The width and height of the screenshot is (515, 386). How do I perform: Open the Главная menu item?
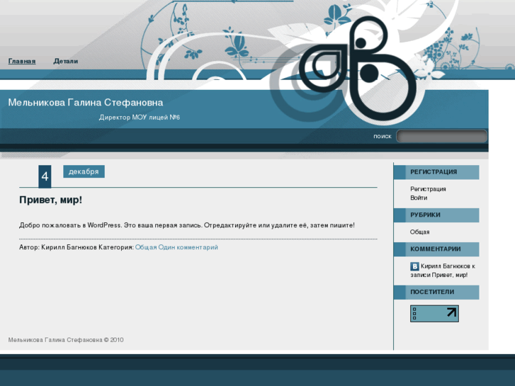click(22, 61)
